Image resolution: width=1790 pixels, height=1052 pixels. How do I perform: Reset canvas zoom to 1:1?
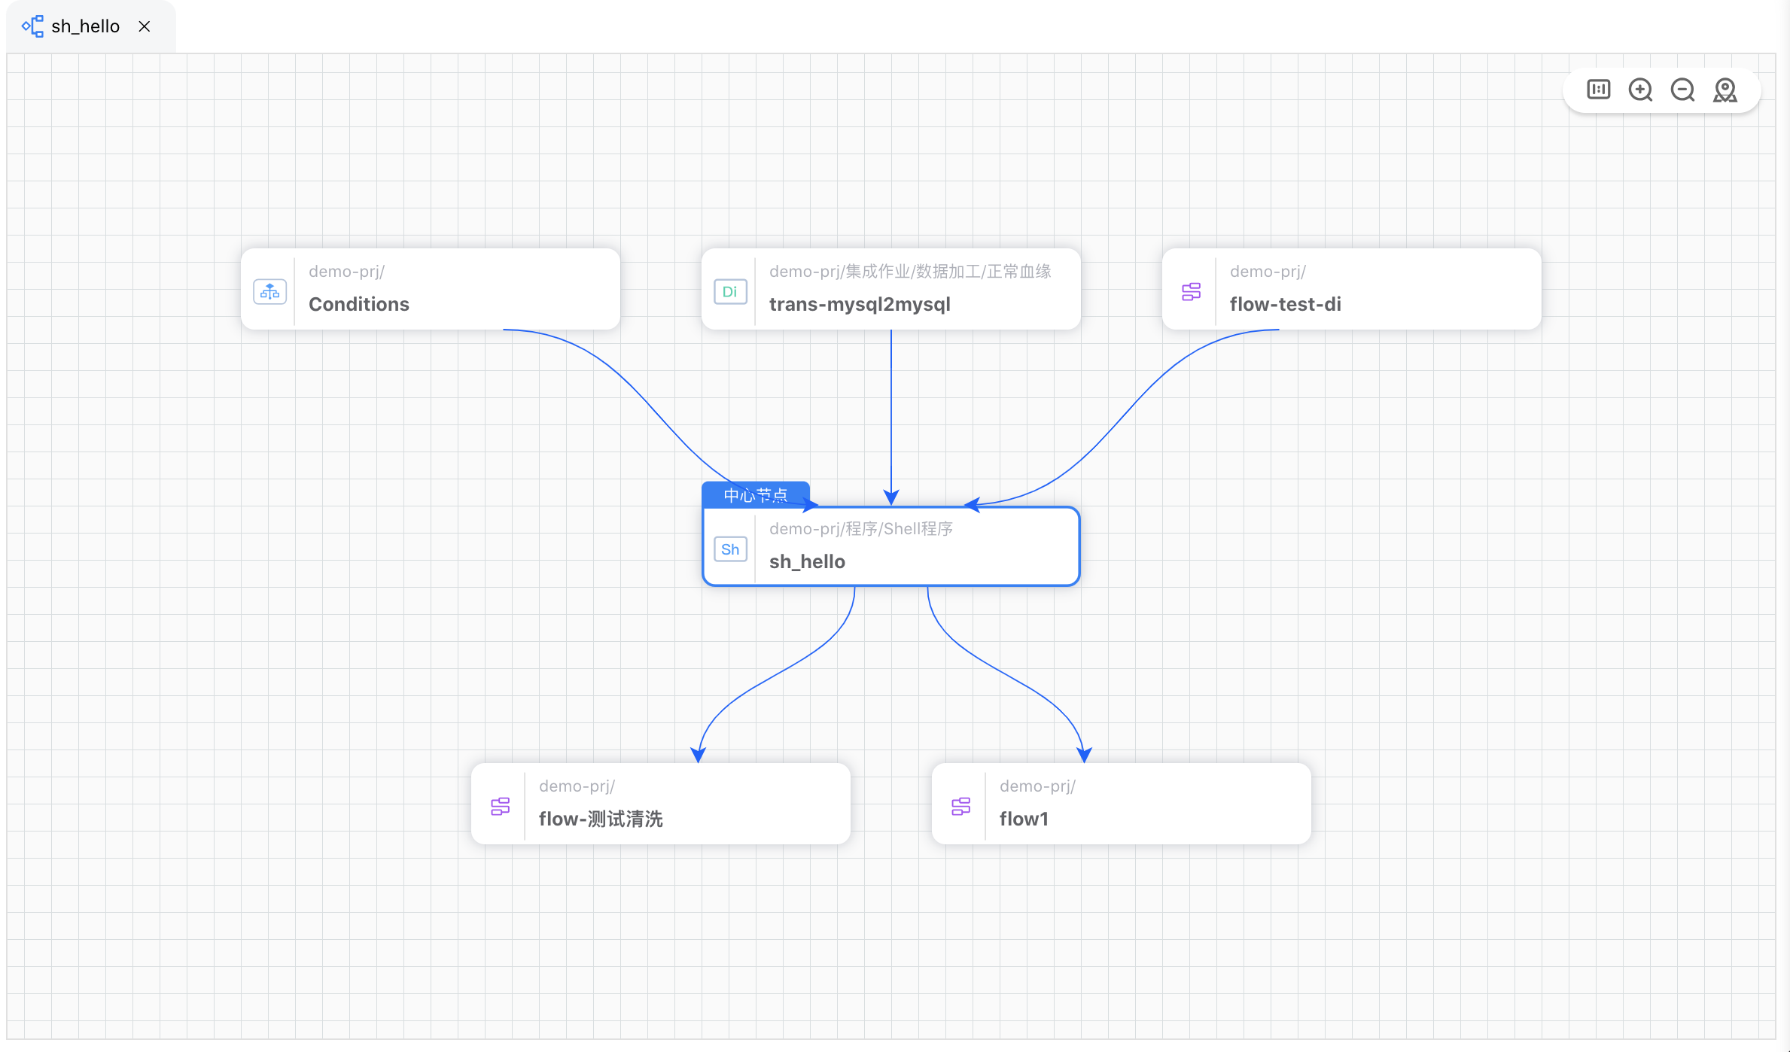coord(1598,90)
